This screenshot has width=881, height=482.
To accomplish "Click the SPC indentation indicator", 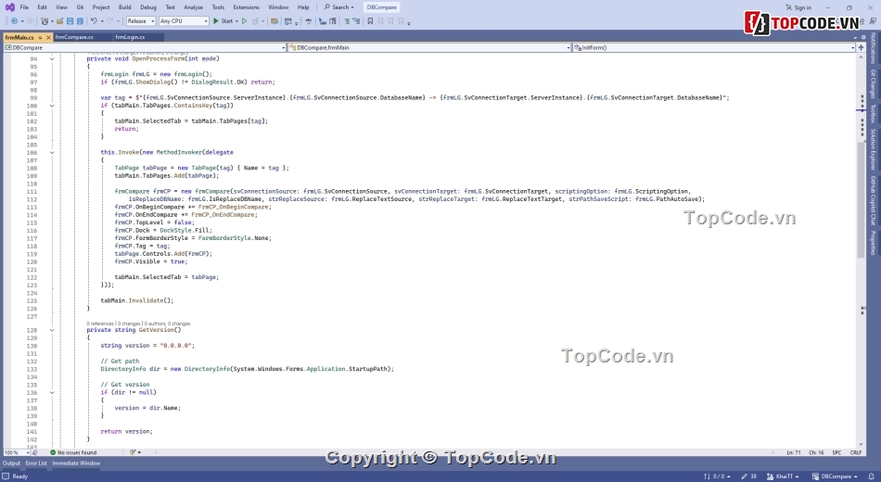I will click(836, 452).
